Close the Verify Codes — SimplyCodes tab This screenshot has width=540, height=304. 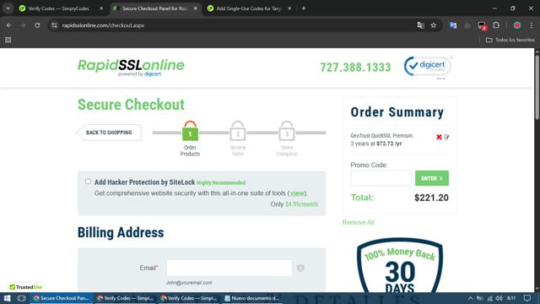click(101, 8)
